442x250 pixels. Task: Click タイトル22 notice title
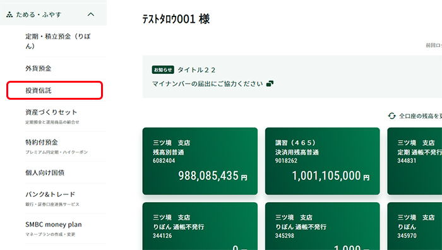196,70
